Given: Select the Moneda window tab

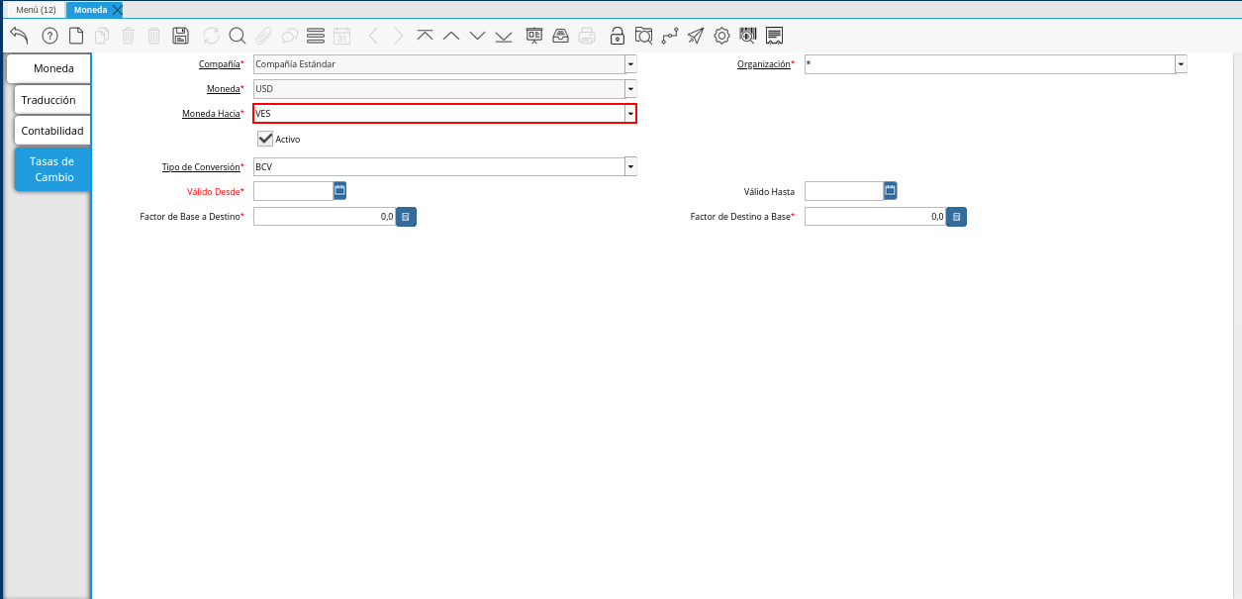Looking at the screenshot, I should coord(90,9).
